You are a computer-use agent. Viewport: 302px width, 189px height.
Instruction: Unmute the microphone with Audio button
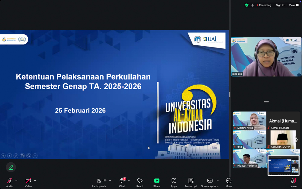(10, 181)
